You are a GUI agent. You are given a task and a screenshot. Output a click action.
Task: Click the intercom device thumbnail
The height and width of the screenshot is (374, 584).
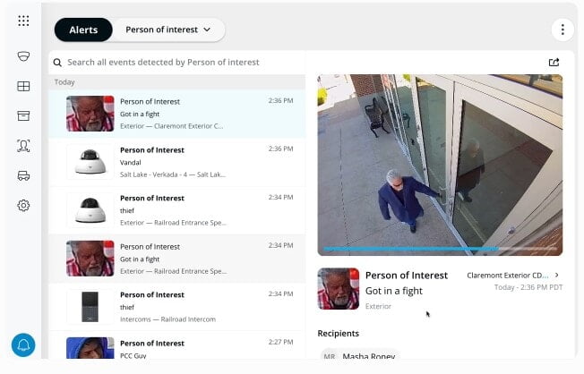click(x=90, y=307)
